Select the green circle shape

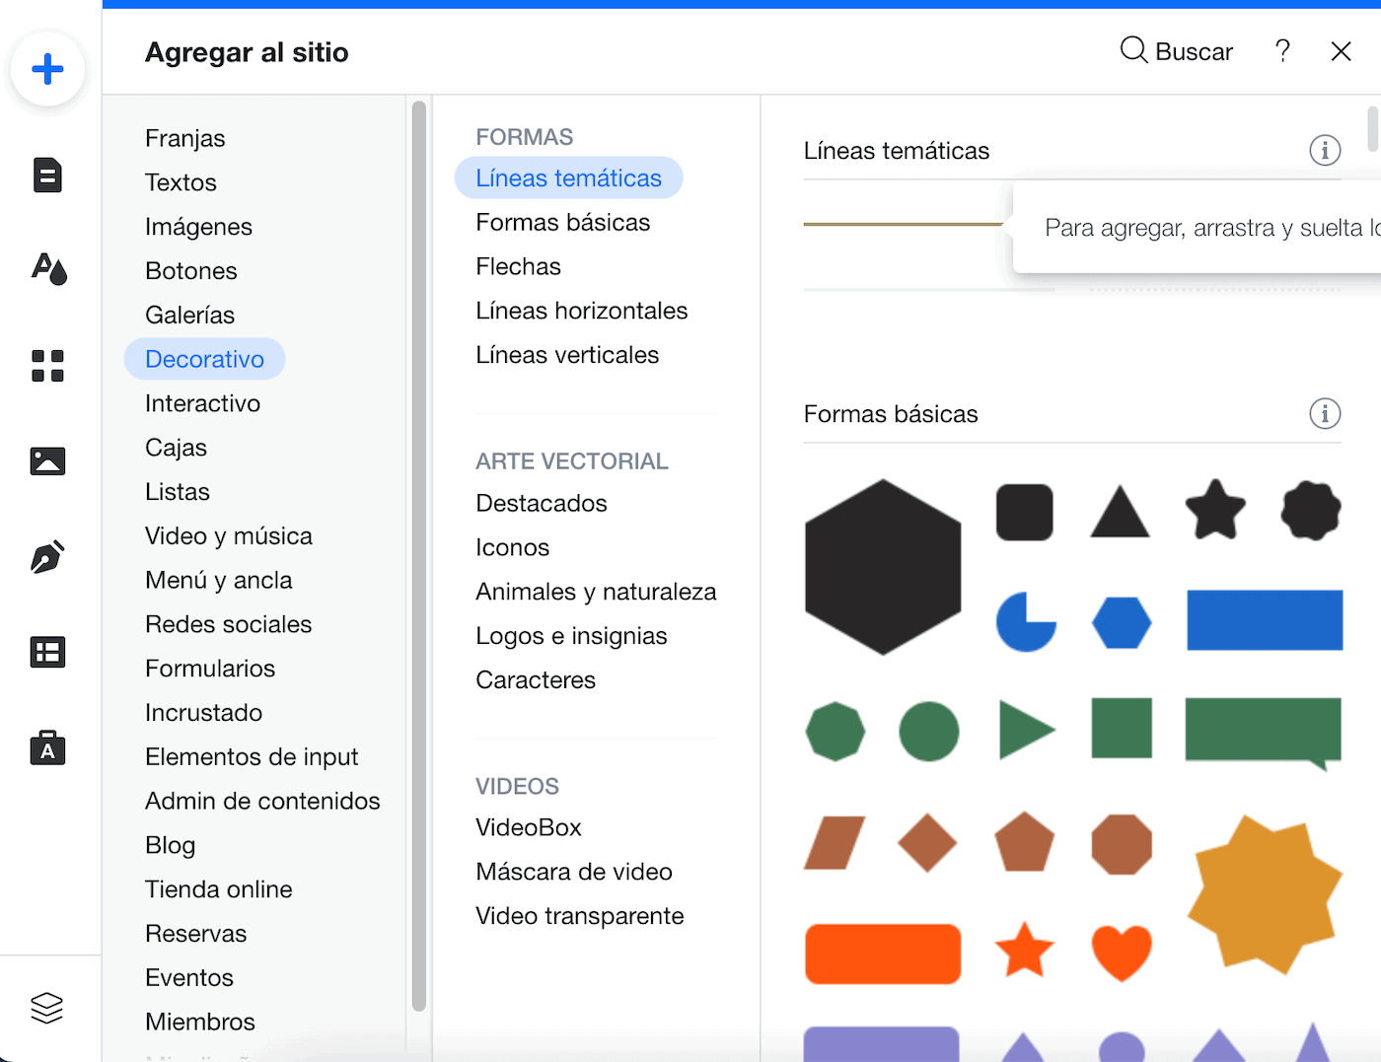click(929, 732)
